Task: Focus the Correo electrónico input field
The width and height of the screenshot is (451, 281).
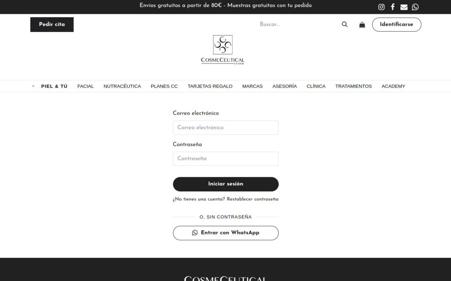Action: [x=226, y=127]
